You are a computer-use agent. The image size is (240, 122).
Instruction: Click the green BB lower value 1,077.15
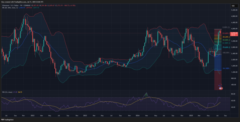(x=36, y=8)
